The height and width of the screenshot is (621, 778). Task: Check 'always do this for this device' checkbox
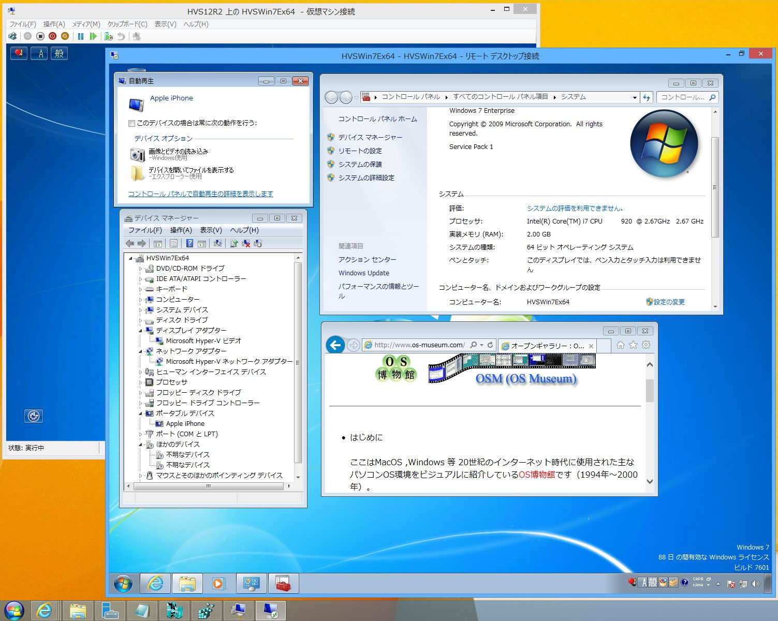pos(131,123)
